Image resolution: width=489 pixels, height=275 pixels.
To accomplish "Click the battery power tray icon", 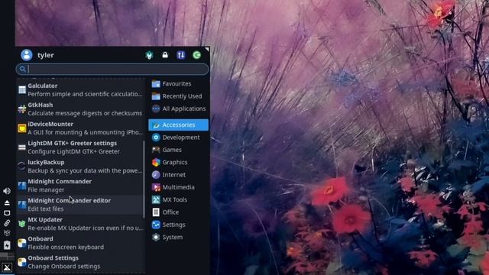I will point(7,245).
